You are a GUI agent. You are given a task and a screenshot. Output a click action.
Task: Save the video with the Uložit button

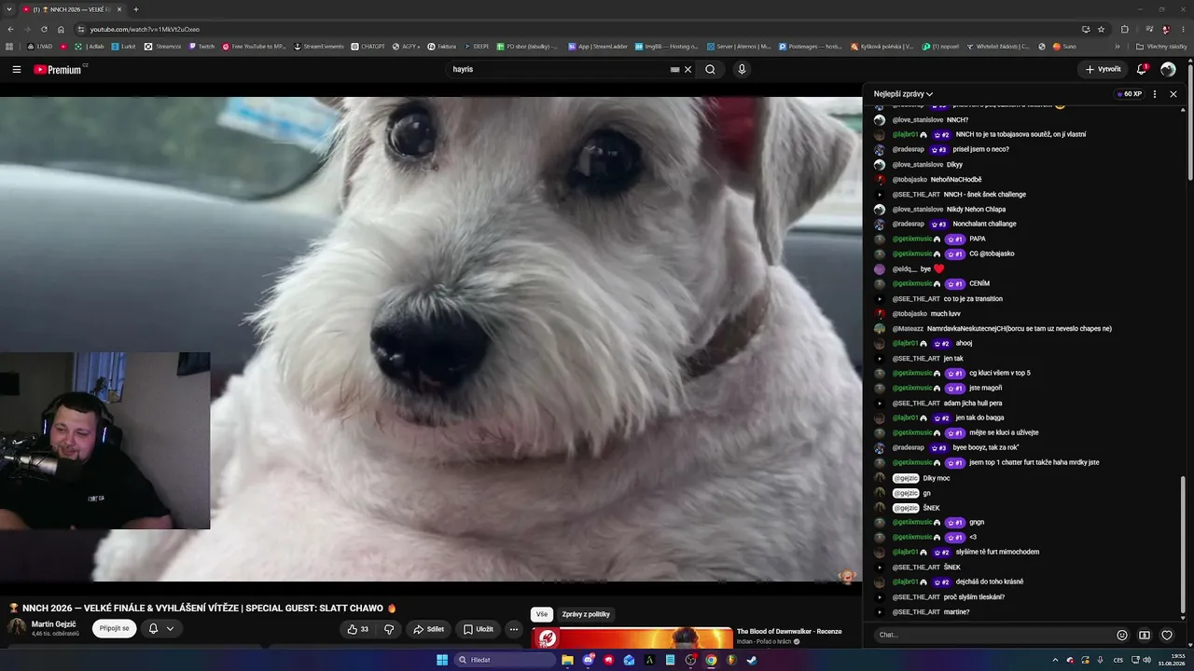tap(479, 629)
